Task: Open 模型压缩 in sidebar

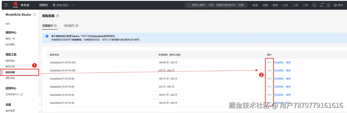Action: click(10, 66)
